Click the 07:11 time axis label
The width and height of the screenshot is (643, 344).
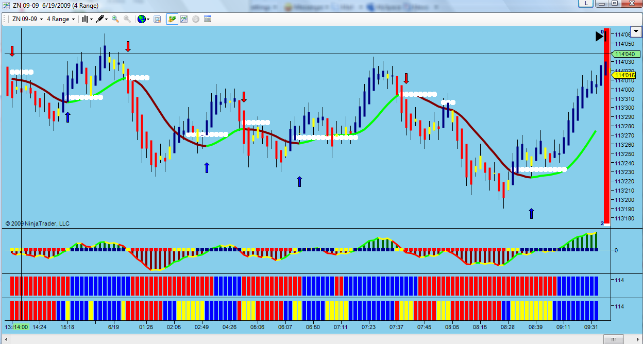tap(341, 327)
